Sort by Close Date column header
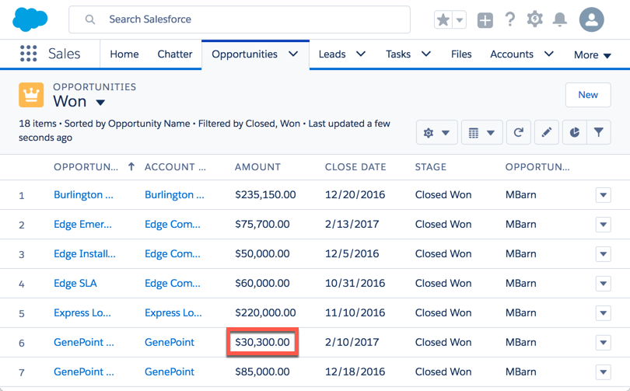The image size is (630, 391). 355,167
